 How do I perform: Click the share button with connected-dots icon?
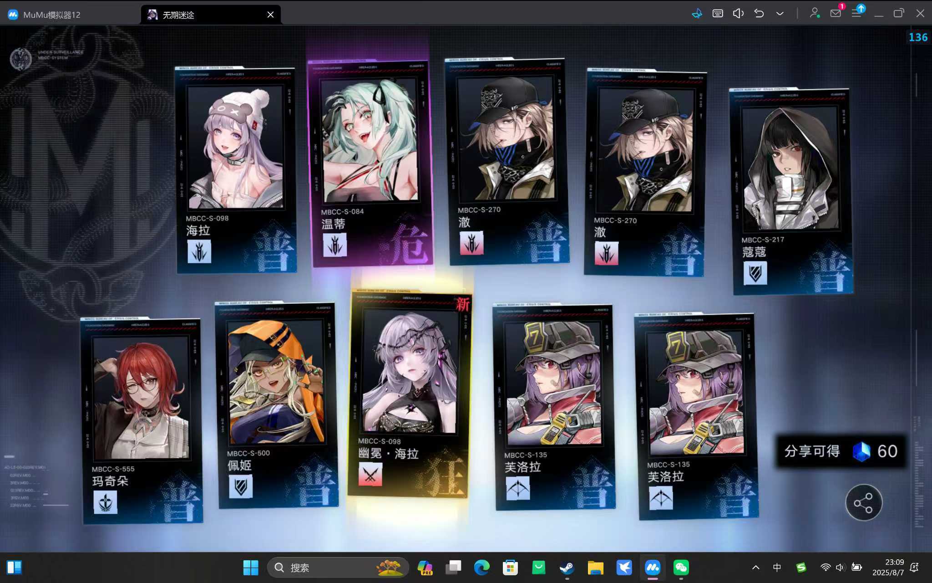point(863,503)
